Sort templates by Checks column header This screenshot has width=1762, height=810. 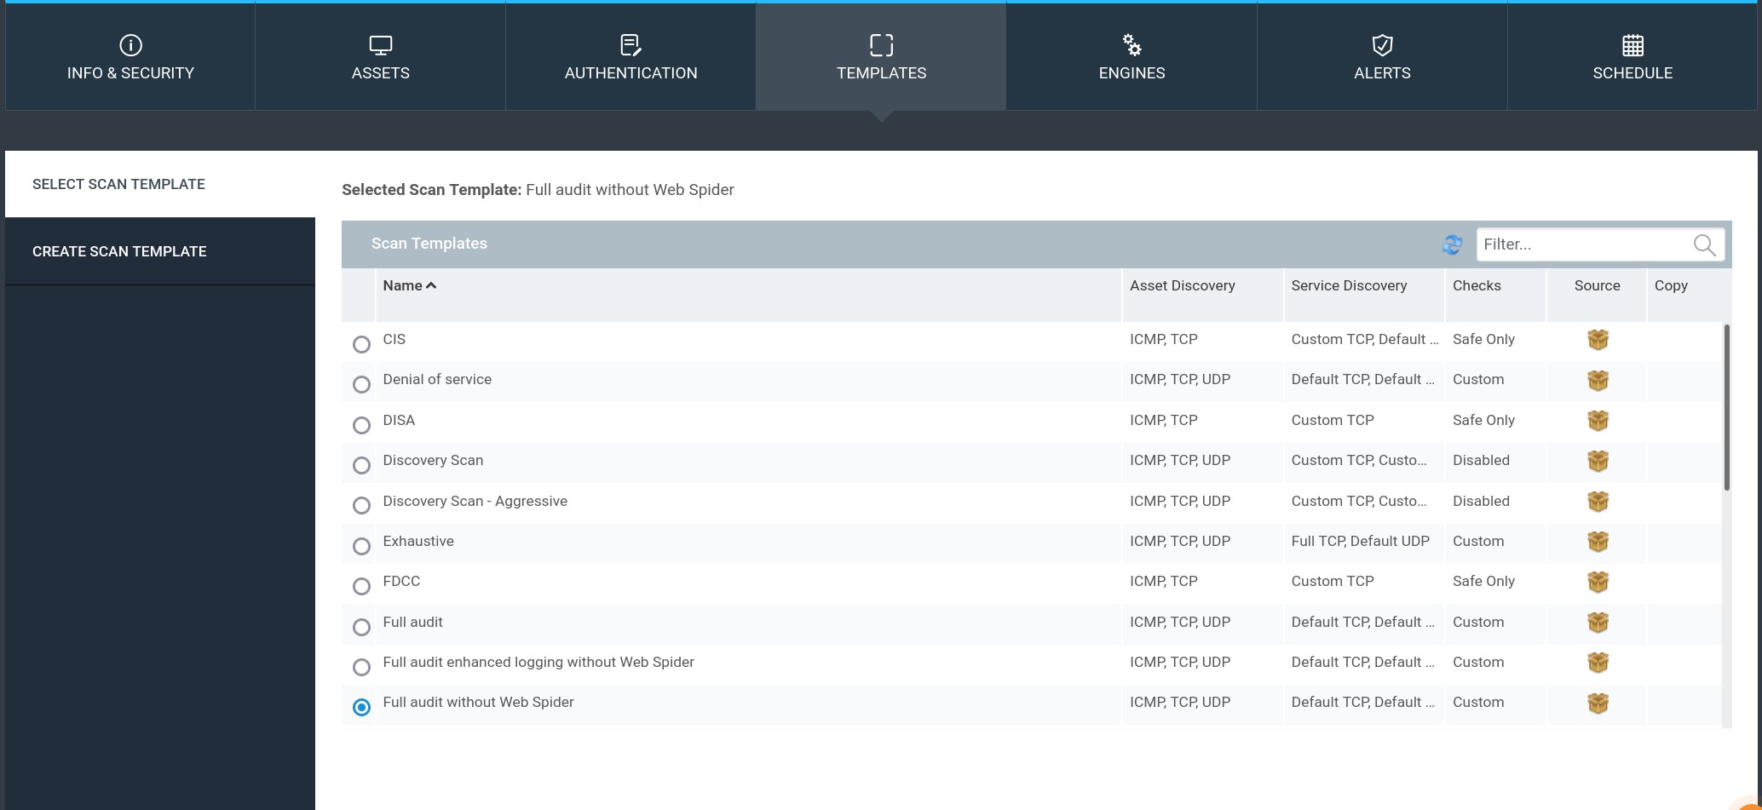(x=1477, y=286)
